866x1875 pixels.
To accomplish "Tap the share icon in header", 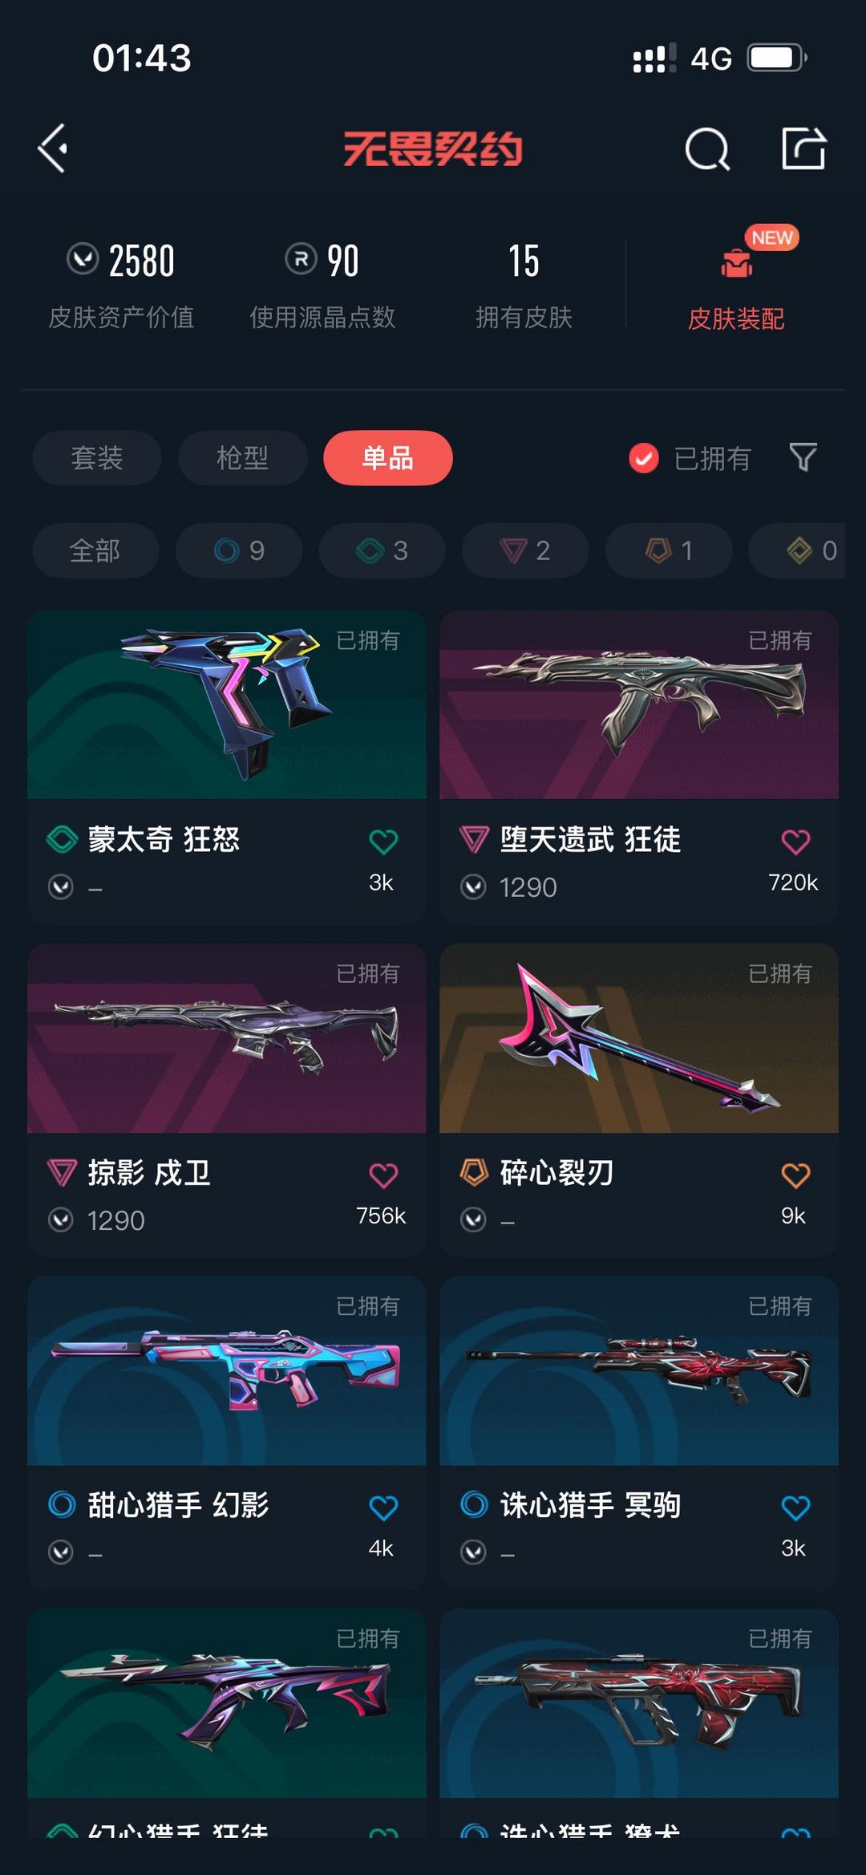I will pyautogui.click(x=803, y=148).
